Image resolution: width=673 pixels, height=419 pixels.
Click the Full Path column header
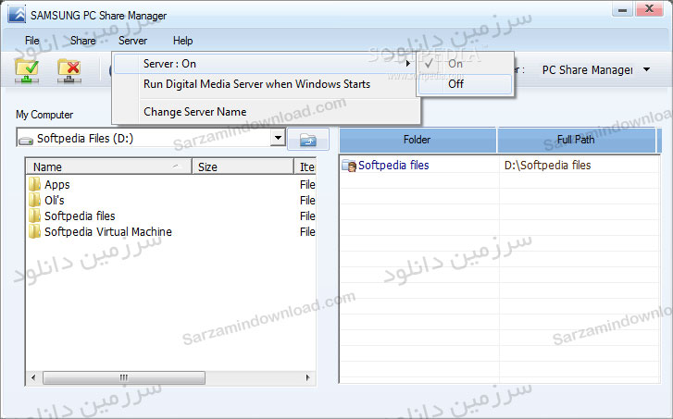(x=576, y=140)
